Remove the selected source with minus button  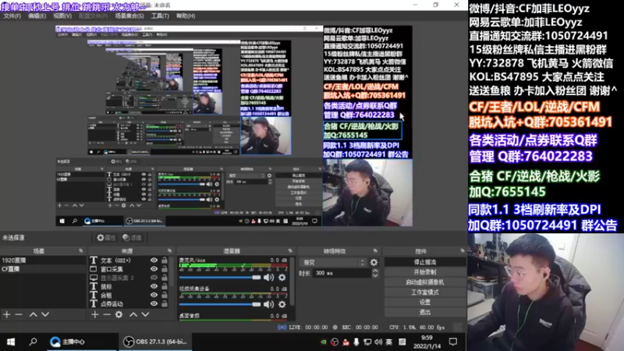(x=107, y=314)
